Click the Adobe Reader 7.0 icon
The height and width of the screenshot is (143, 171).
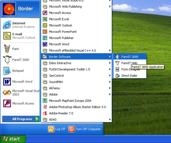(x=45, y=113)
